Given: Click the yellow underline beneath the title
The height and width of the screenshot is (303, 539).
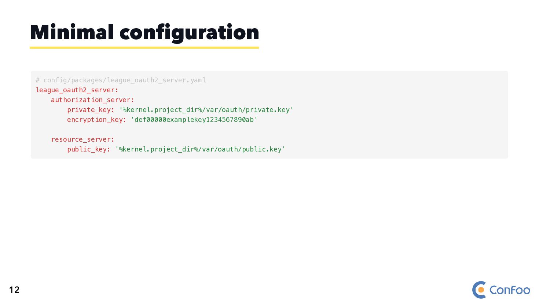Looking at the screenshot, I should (144, 48).
